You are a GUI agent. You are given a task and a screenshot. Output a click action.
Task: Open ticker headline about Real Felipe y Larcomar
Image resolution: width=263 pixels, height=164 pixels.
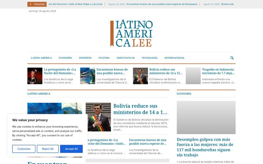(x=75, y=4)
